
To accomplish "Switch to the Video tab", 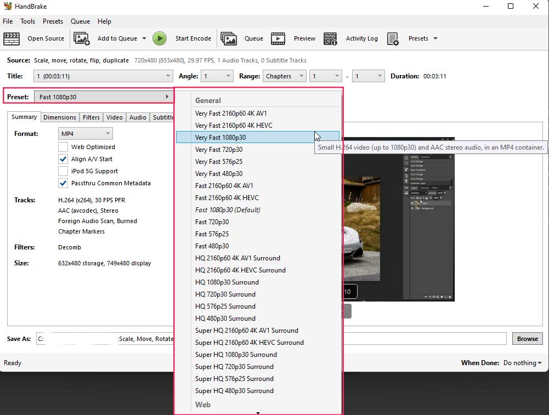I will (x=115, y=117).
